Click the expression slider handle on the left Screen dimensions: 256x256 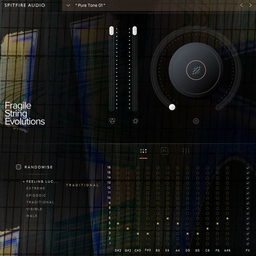pos(112,31)
